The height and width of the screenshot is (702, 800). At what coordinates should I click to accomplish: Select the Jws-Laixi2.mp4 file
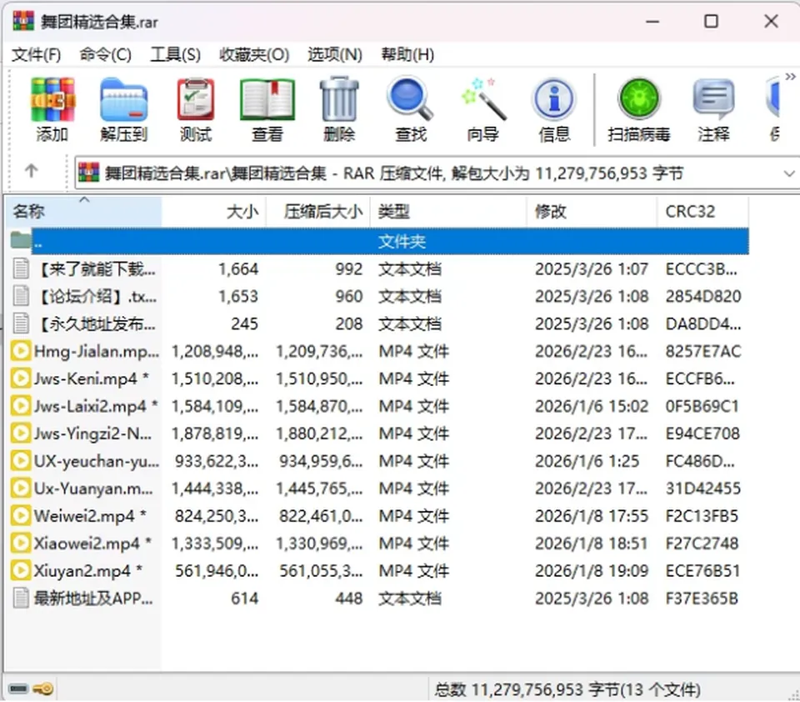[378, 406]
